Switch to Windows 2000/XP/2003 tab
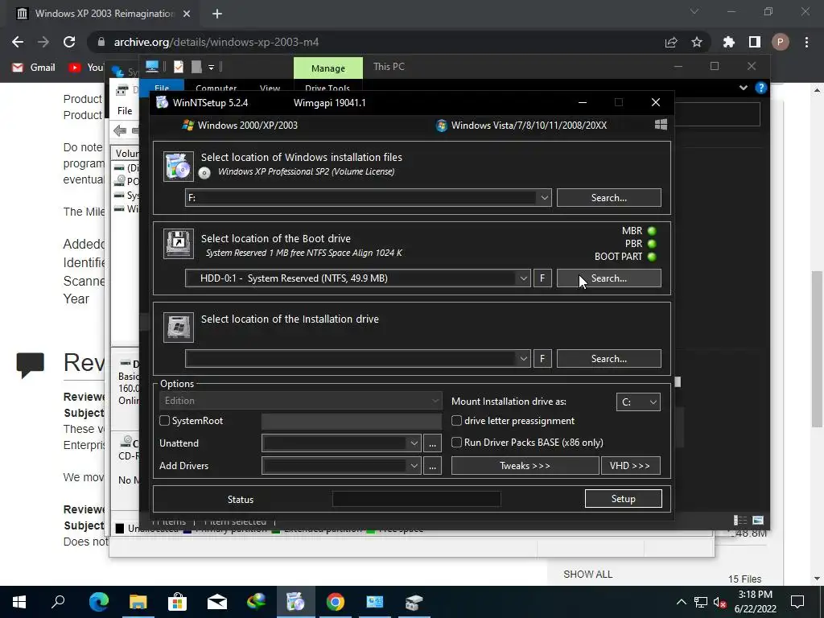The image size is (824, 618). (240, 125)
